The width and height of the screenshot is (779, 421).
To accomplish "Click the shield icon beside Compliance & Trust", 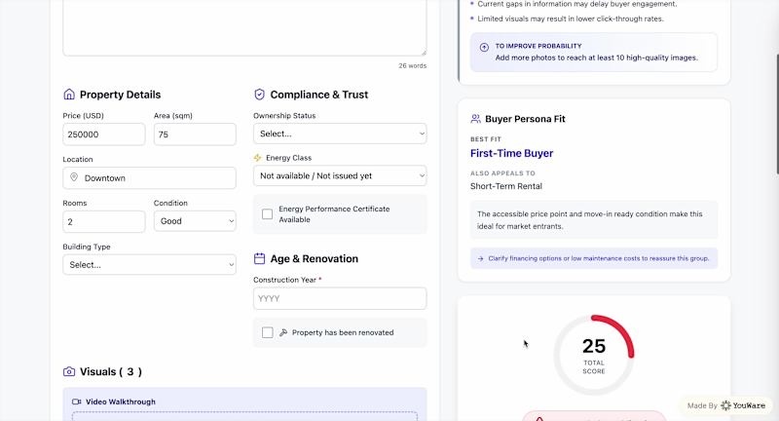I will pos(259,95).
